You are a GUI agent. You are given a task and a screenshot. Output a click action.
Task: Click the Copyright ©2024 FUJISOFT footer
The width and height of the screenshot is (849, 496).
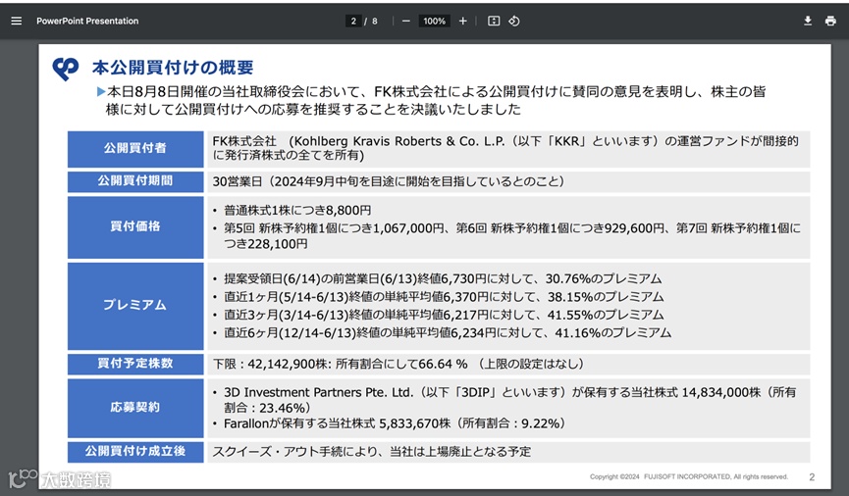pyautogui.click(x=689, y=477)
